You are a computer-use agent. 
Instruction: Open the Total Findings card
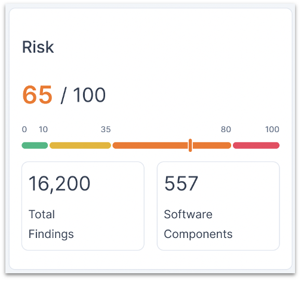(83, 206)
